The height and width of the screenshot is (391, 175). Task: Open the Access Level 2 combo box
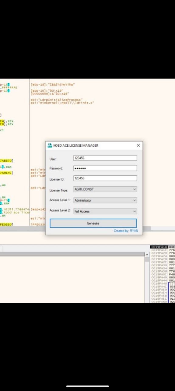tap(105, 211)
